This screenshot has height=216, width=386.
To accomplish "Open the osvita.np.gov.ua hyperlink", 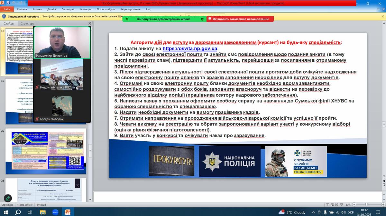I will click(x=190, y=49).
